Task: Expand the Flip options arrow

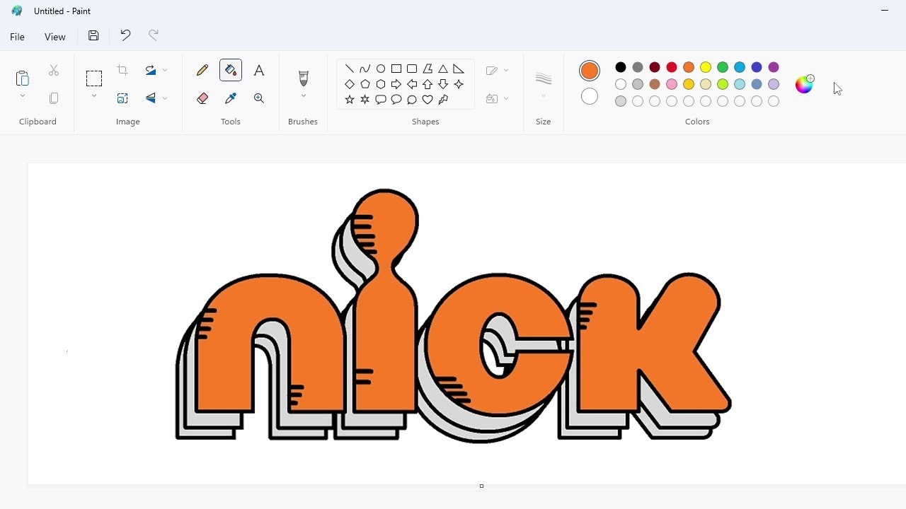Action: [165, 98]
